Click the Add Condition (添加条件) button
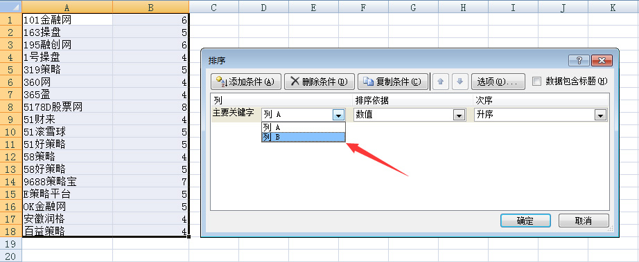Viewport: 639px width, 262px height. pos(246,82)
